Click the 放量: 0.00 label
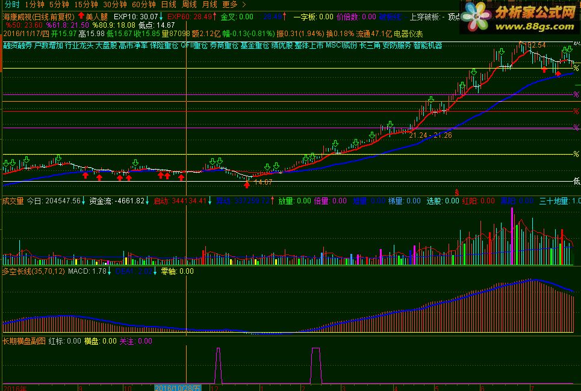The image size is (581, 391). [x=294, y=201]
